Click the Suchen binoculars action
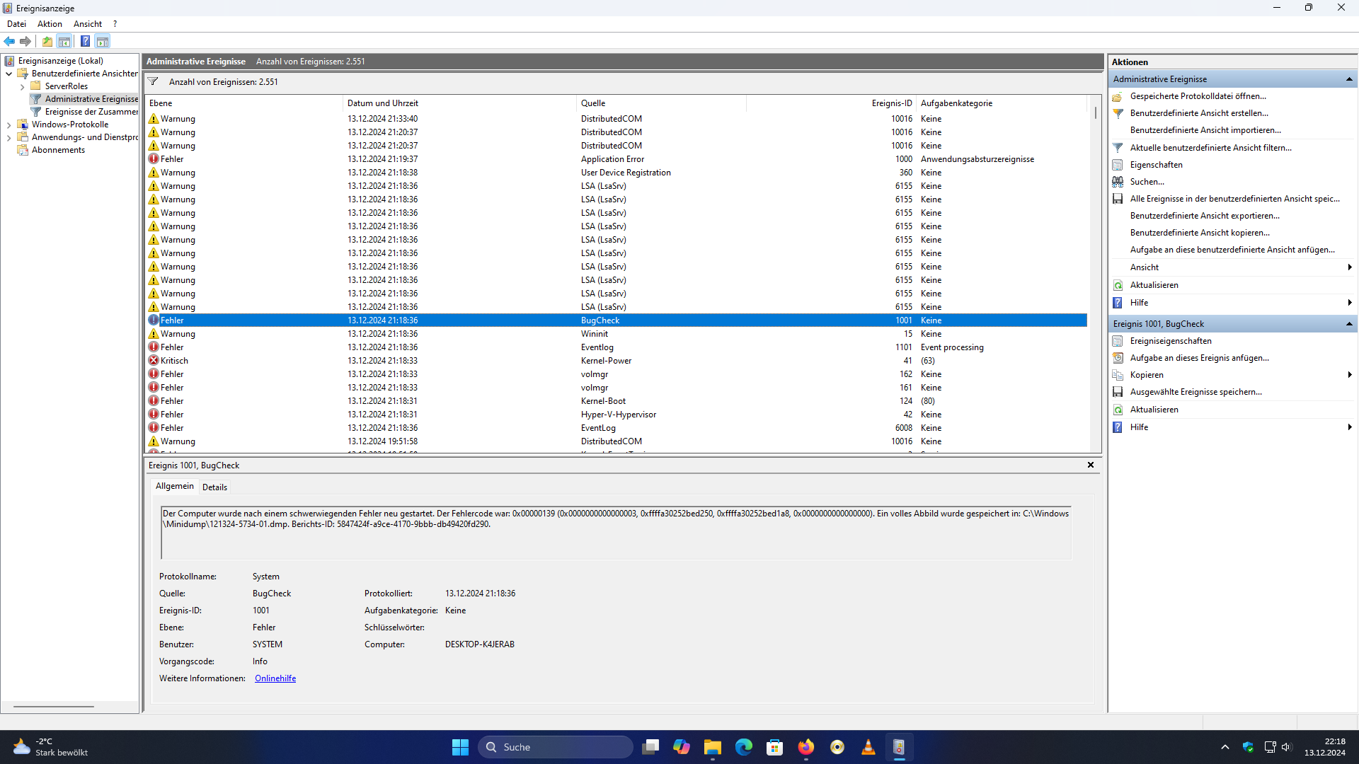The height and width of the screenshot is (764, 1359). click(x=1147, y=182)
